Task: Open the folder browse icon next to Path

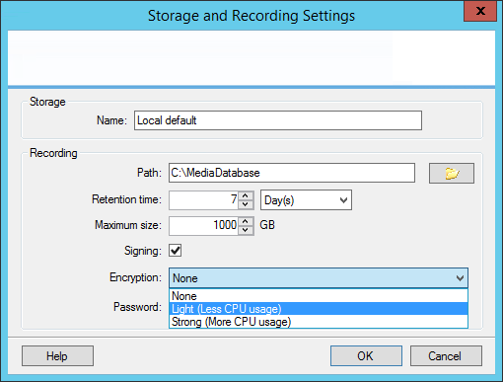Action: 452,173
